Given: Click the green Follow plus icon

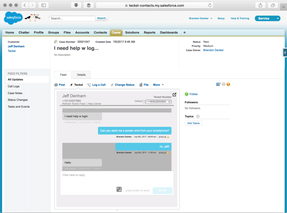Looking at the screenshot, I should pyautogui.click(x=187, y=94).
